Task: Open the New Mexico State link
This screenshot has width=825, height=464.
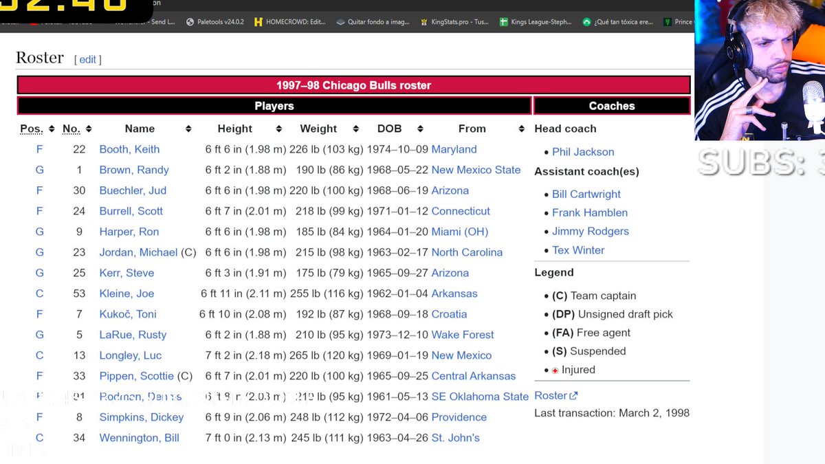Action: click(x=476, y=170)
